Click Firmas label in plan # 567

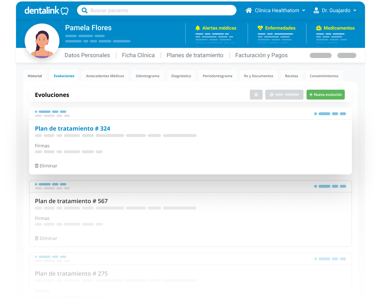coord(42,218)
